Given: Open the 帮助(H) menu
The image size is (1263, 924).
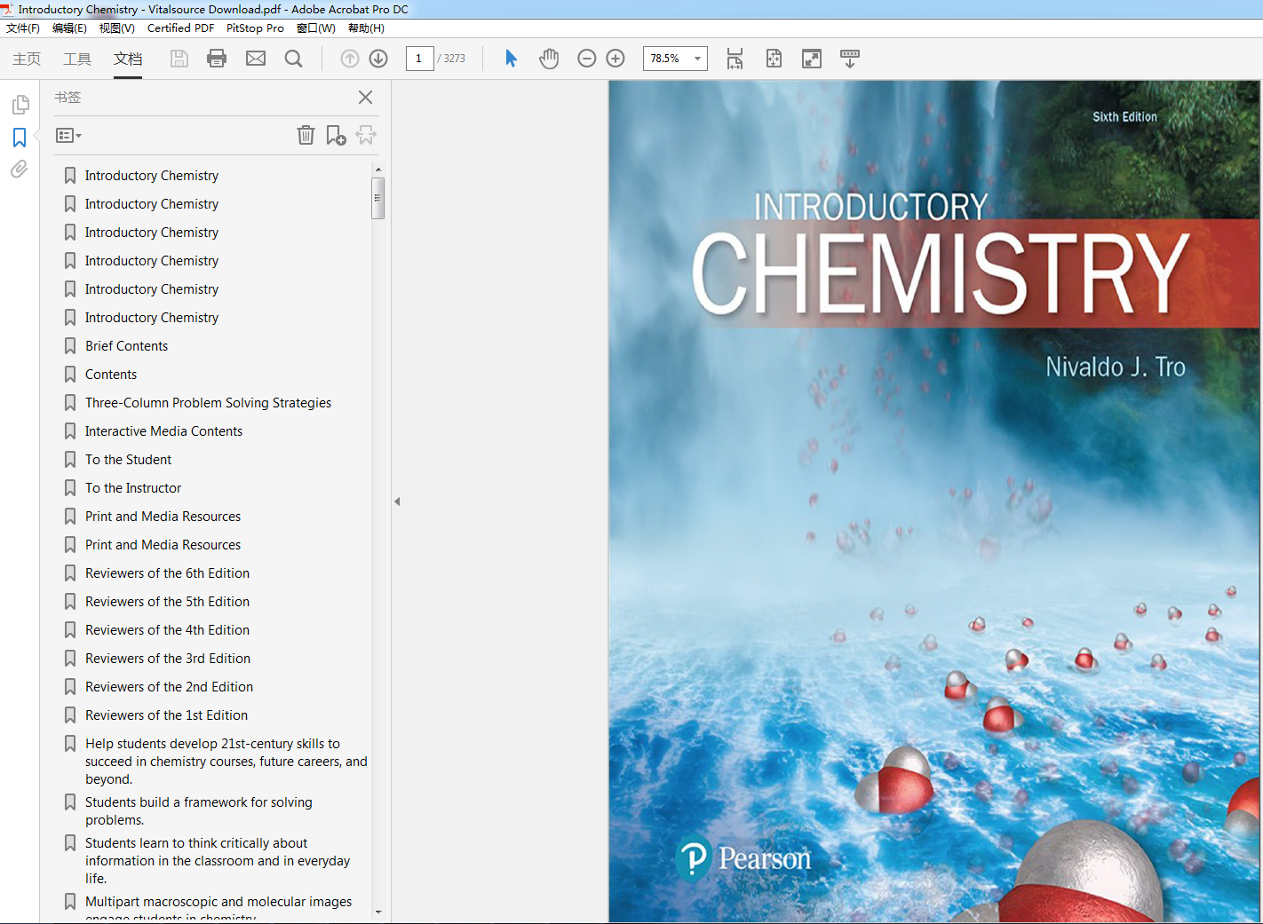Looking at the screenshot, I should pyautogui.click(x=366, y=28).
